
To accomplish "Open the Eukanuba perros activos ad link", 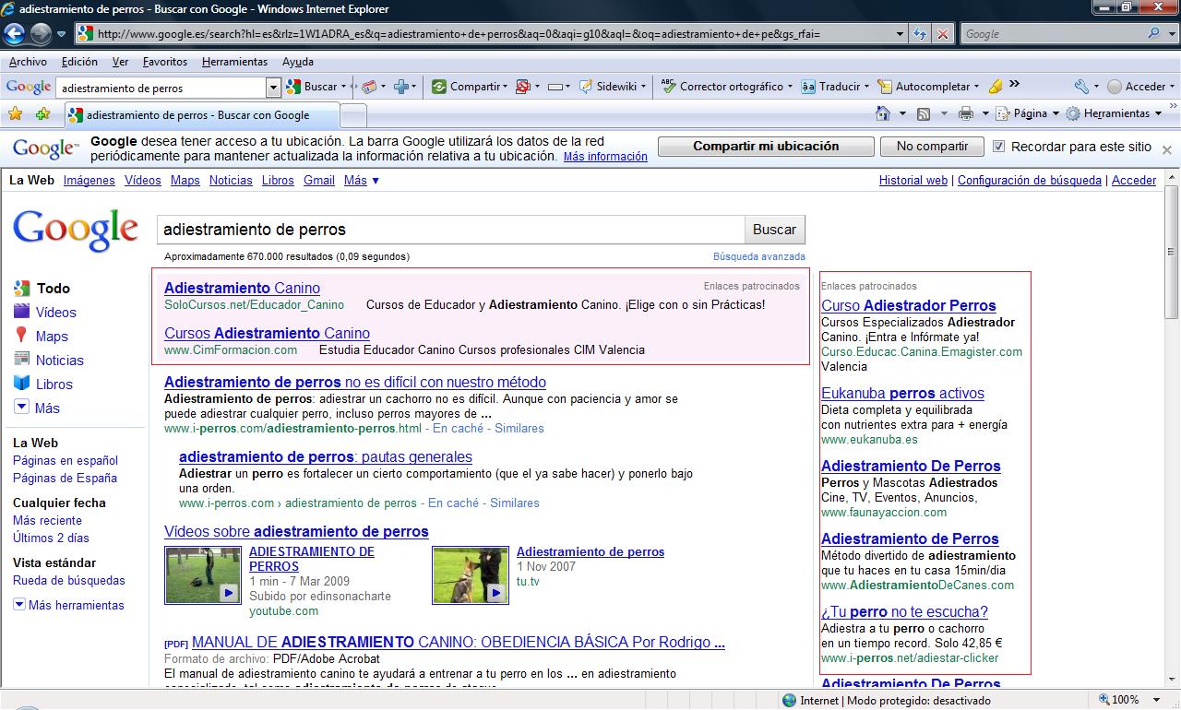I will [x=902, y=393].
